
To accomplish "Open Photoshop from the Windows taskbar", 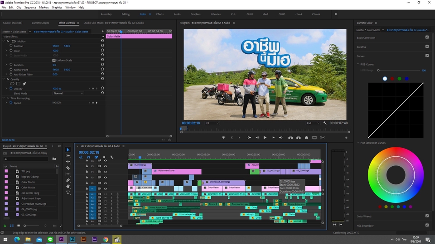I will point(72,239).
